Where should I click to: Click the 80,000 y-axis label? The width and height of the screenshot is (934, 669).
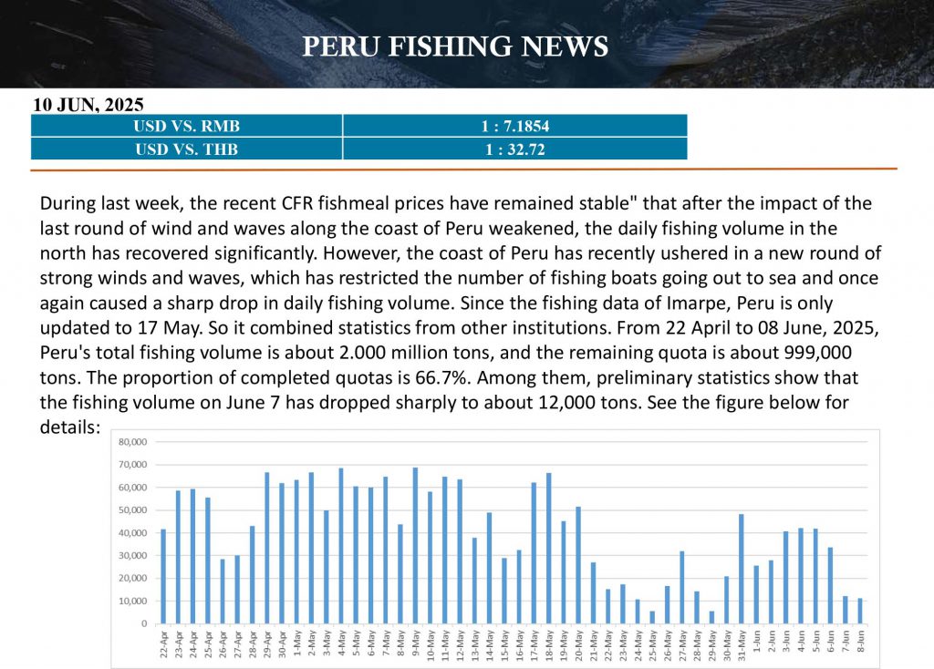[133, 442]
